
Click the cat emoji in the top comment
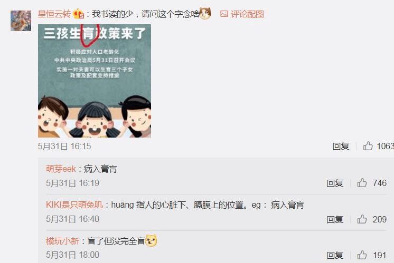point(205,14)
